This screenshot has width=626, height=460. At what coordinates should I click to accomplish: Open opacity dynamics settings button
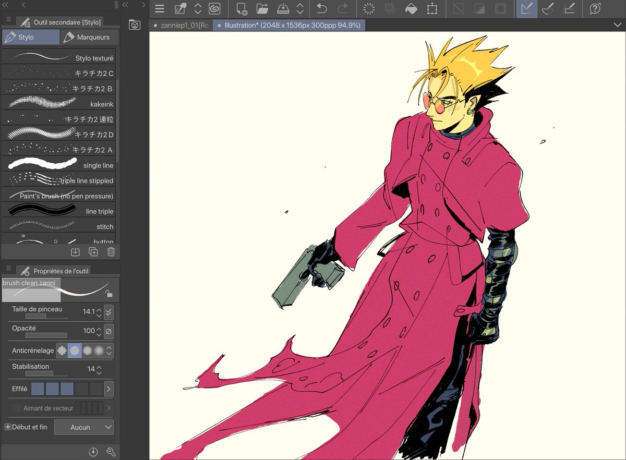pyautogui.click(x=109, y=331)
